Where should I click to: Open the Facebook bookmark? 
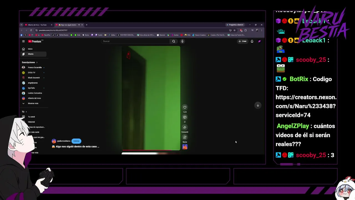pyautogui.click(x=22, y=35)
